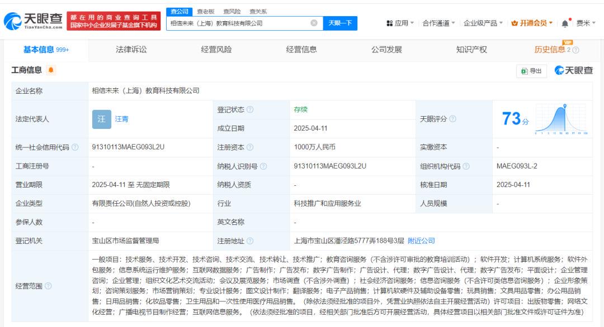The width and height of the screenshot is (604, 327).
Task: Click question mark next to 天眼评分
Action: (453, 119)
